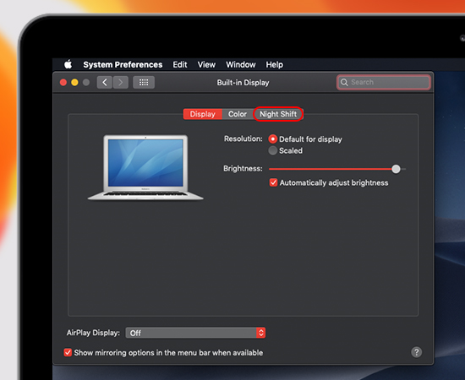Viewport: 465px width, 380px height.
Task: Click the Brightness label
Action: (x=243, y=169)
